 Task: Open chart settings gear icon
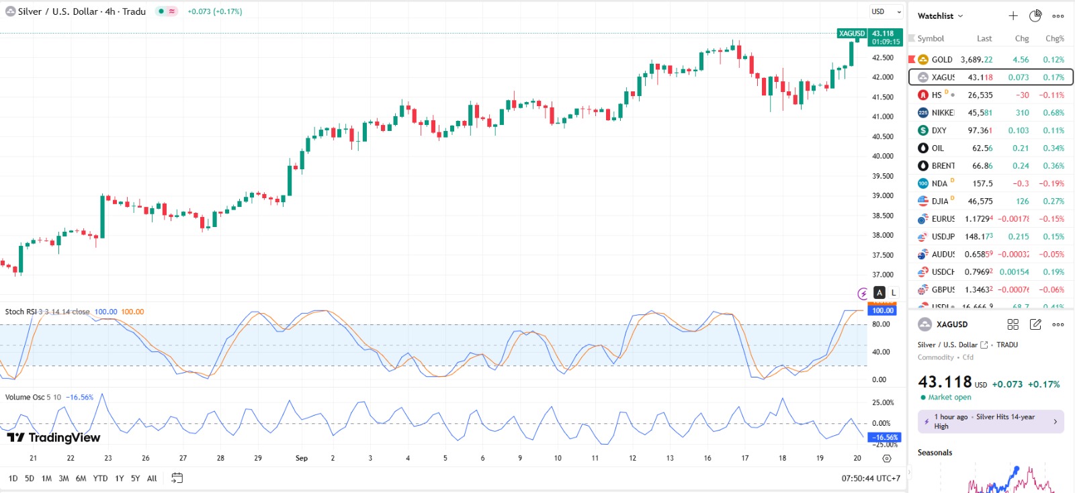click(887, 458)
